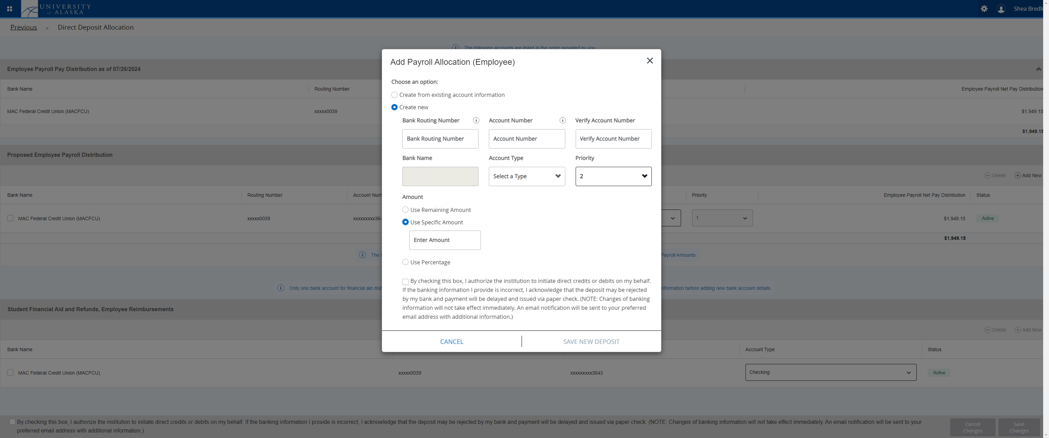Open the Priority dropdown showing 2
Viewport: 1049px width, 438px height.
pos(613,176)
